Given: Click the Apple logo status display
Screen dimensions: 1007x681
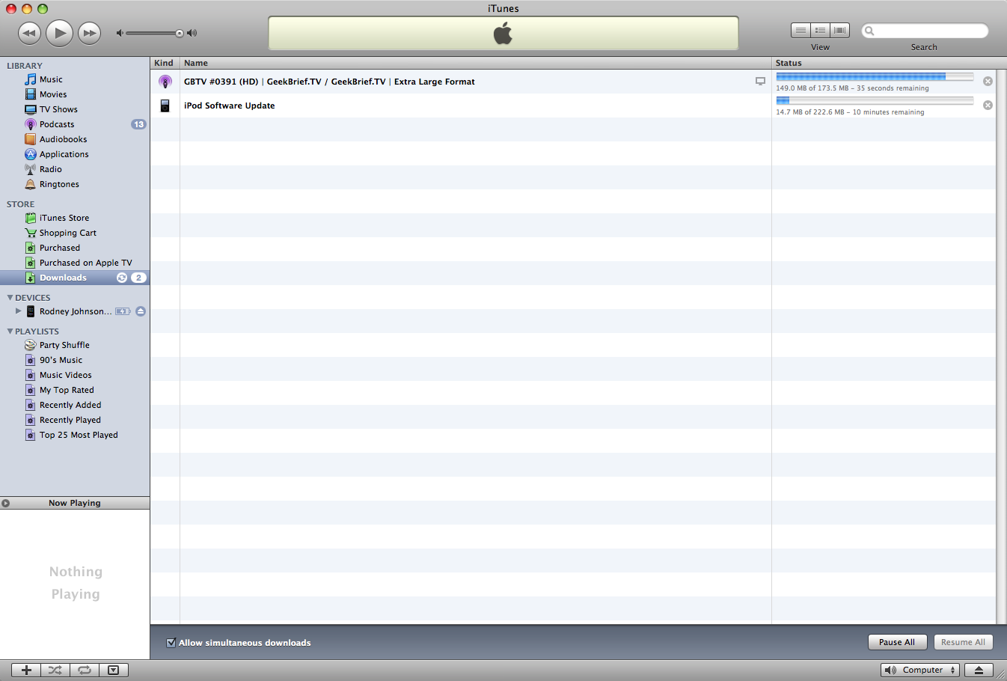Looking at the screenshot, I should point(503,34).
